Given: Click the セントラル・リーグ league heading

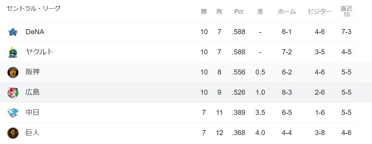Looking at the screenshot, I should (x=34, y=9).
